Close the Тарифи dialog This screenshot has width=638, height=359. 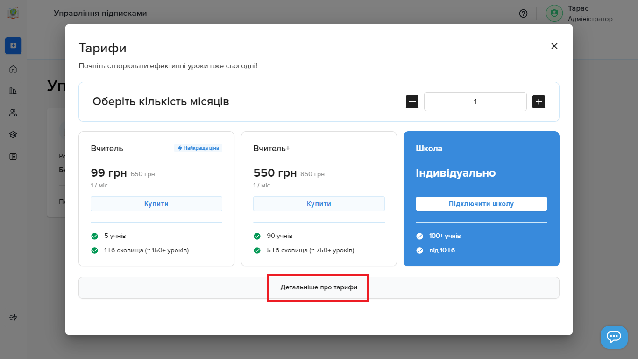tap(554, 46)
